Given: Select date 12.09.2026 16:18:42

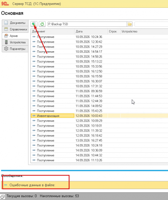Looking at the screenshot, I should point(89,136).
